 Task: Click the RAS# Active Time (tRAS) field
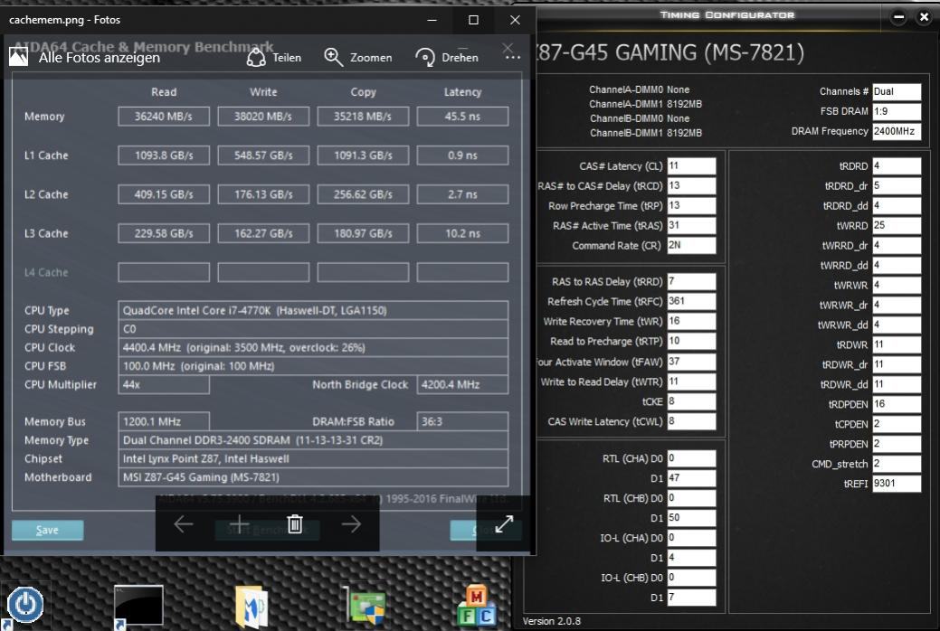point(691,225)
